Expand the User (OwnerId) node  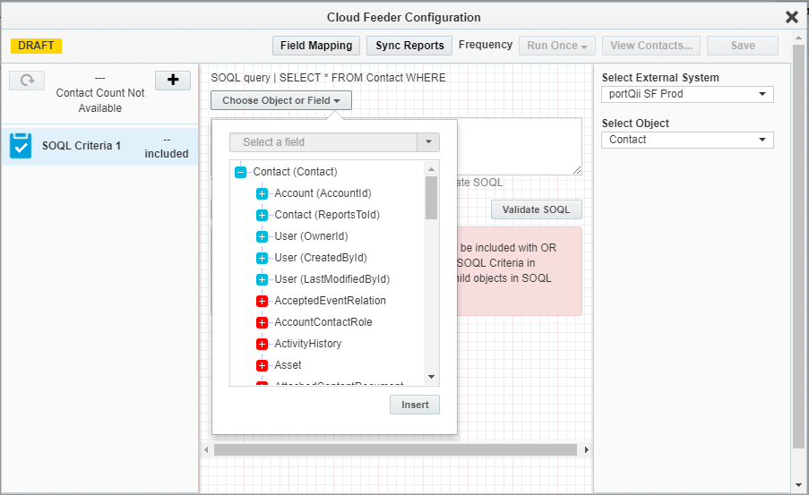pyautogui.click(x=262, y=236)
